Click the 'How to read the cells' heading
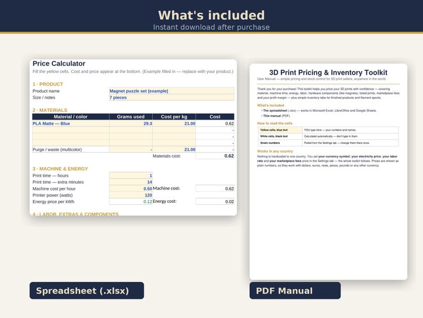The width and height of the screenshot is (423, 318). point(274,123)
